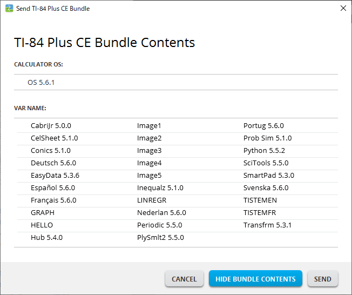Select EasyData 5.3.6 entry
352x295 pixels.
pyautogui.click(x=55, y=175)
